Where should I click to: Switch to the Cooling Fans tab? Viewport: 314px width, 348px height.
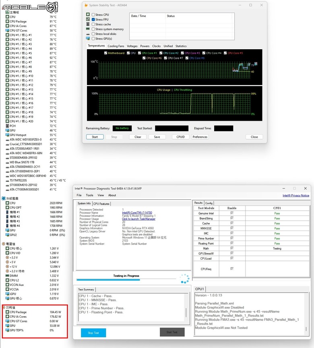coord(116,46)
